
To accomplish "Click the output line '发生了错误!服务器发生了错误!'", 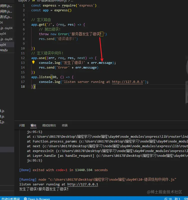I will click(x=44, y=189).
